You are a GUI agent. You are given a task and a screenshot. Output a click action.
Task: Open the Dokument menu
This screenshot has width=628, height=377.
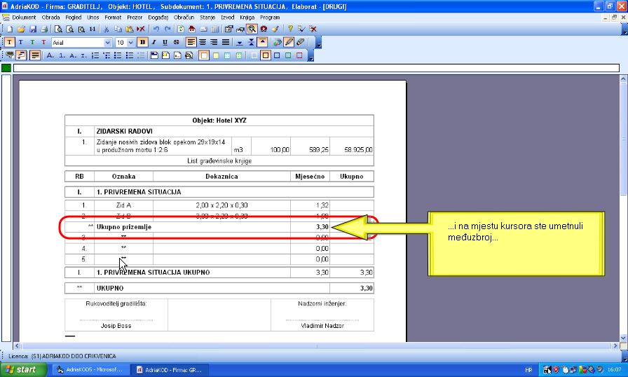click(x=24, y=18)
